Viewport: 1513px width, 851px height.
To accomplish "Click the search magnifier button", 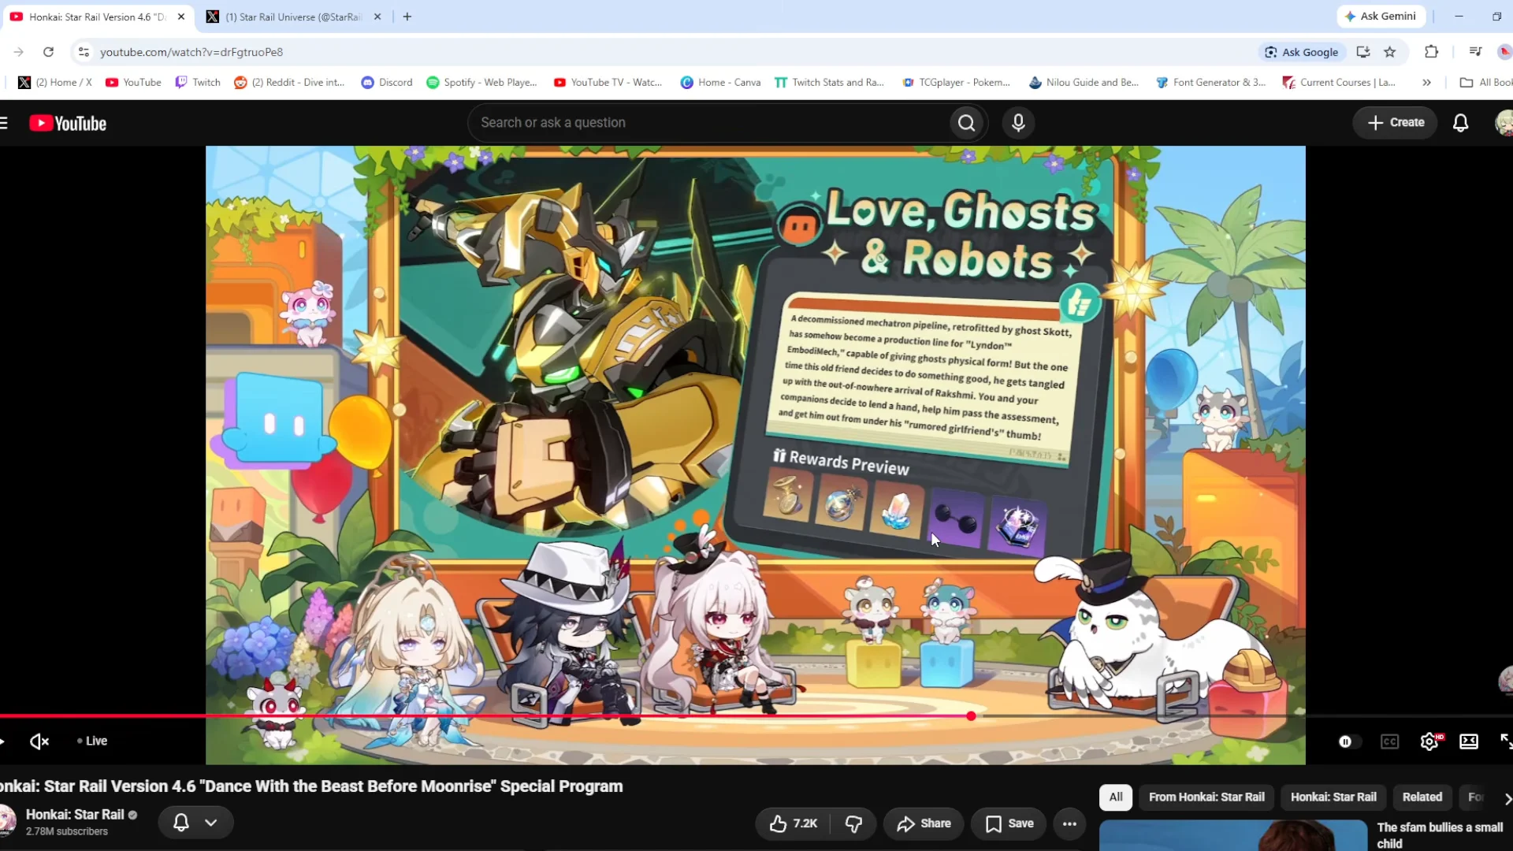I will (966, 123).
